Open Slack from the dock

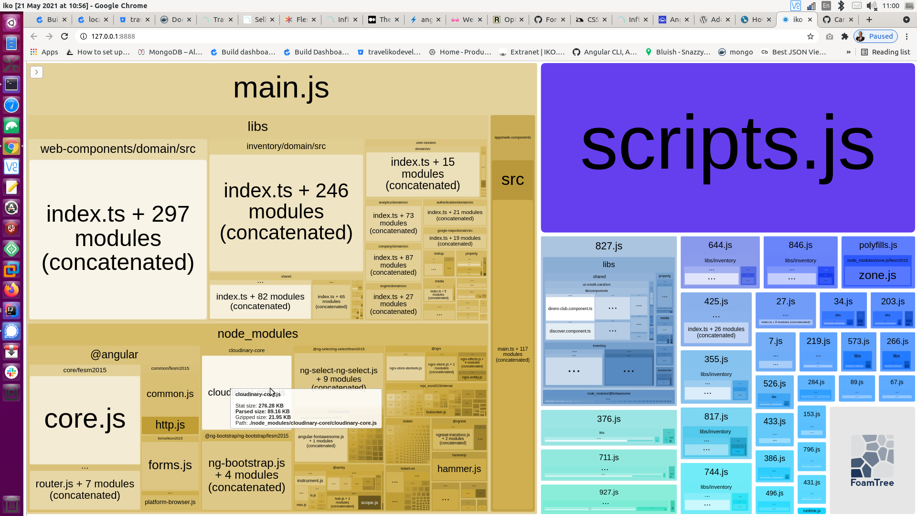11,372
